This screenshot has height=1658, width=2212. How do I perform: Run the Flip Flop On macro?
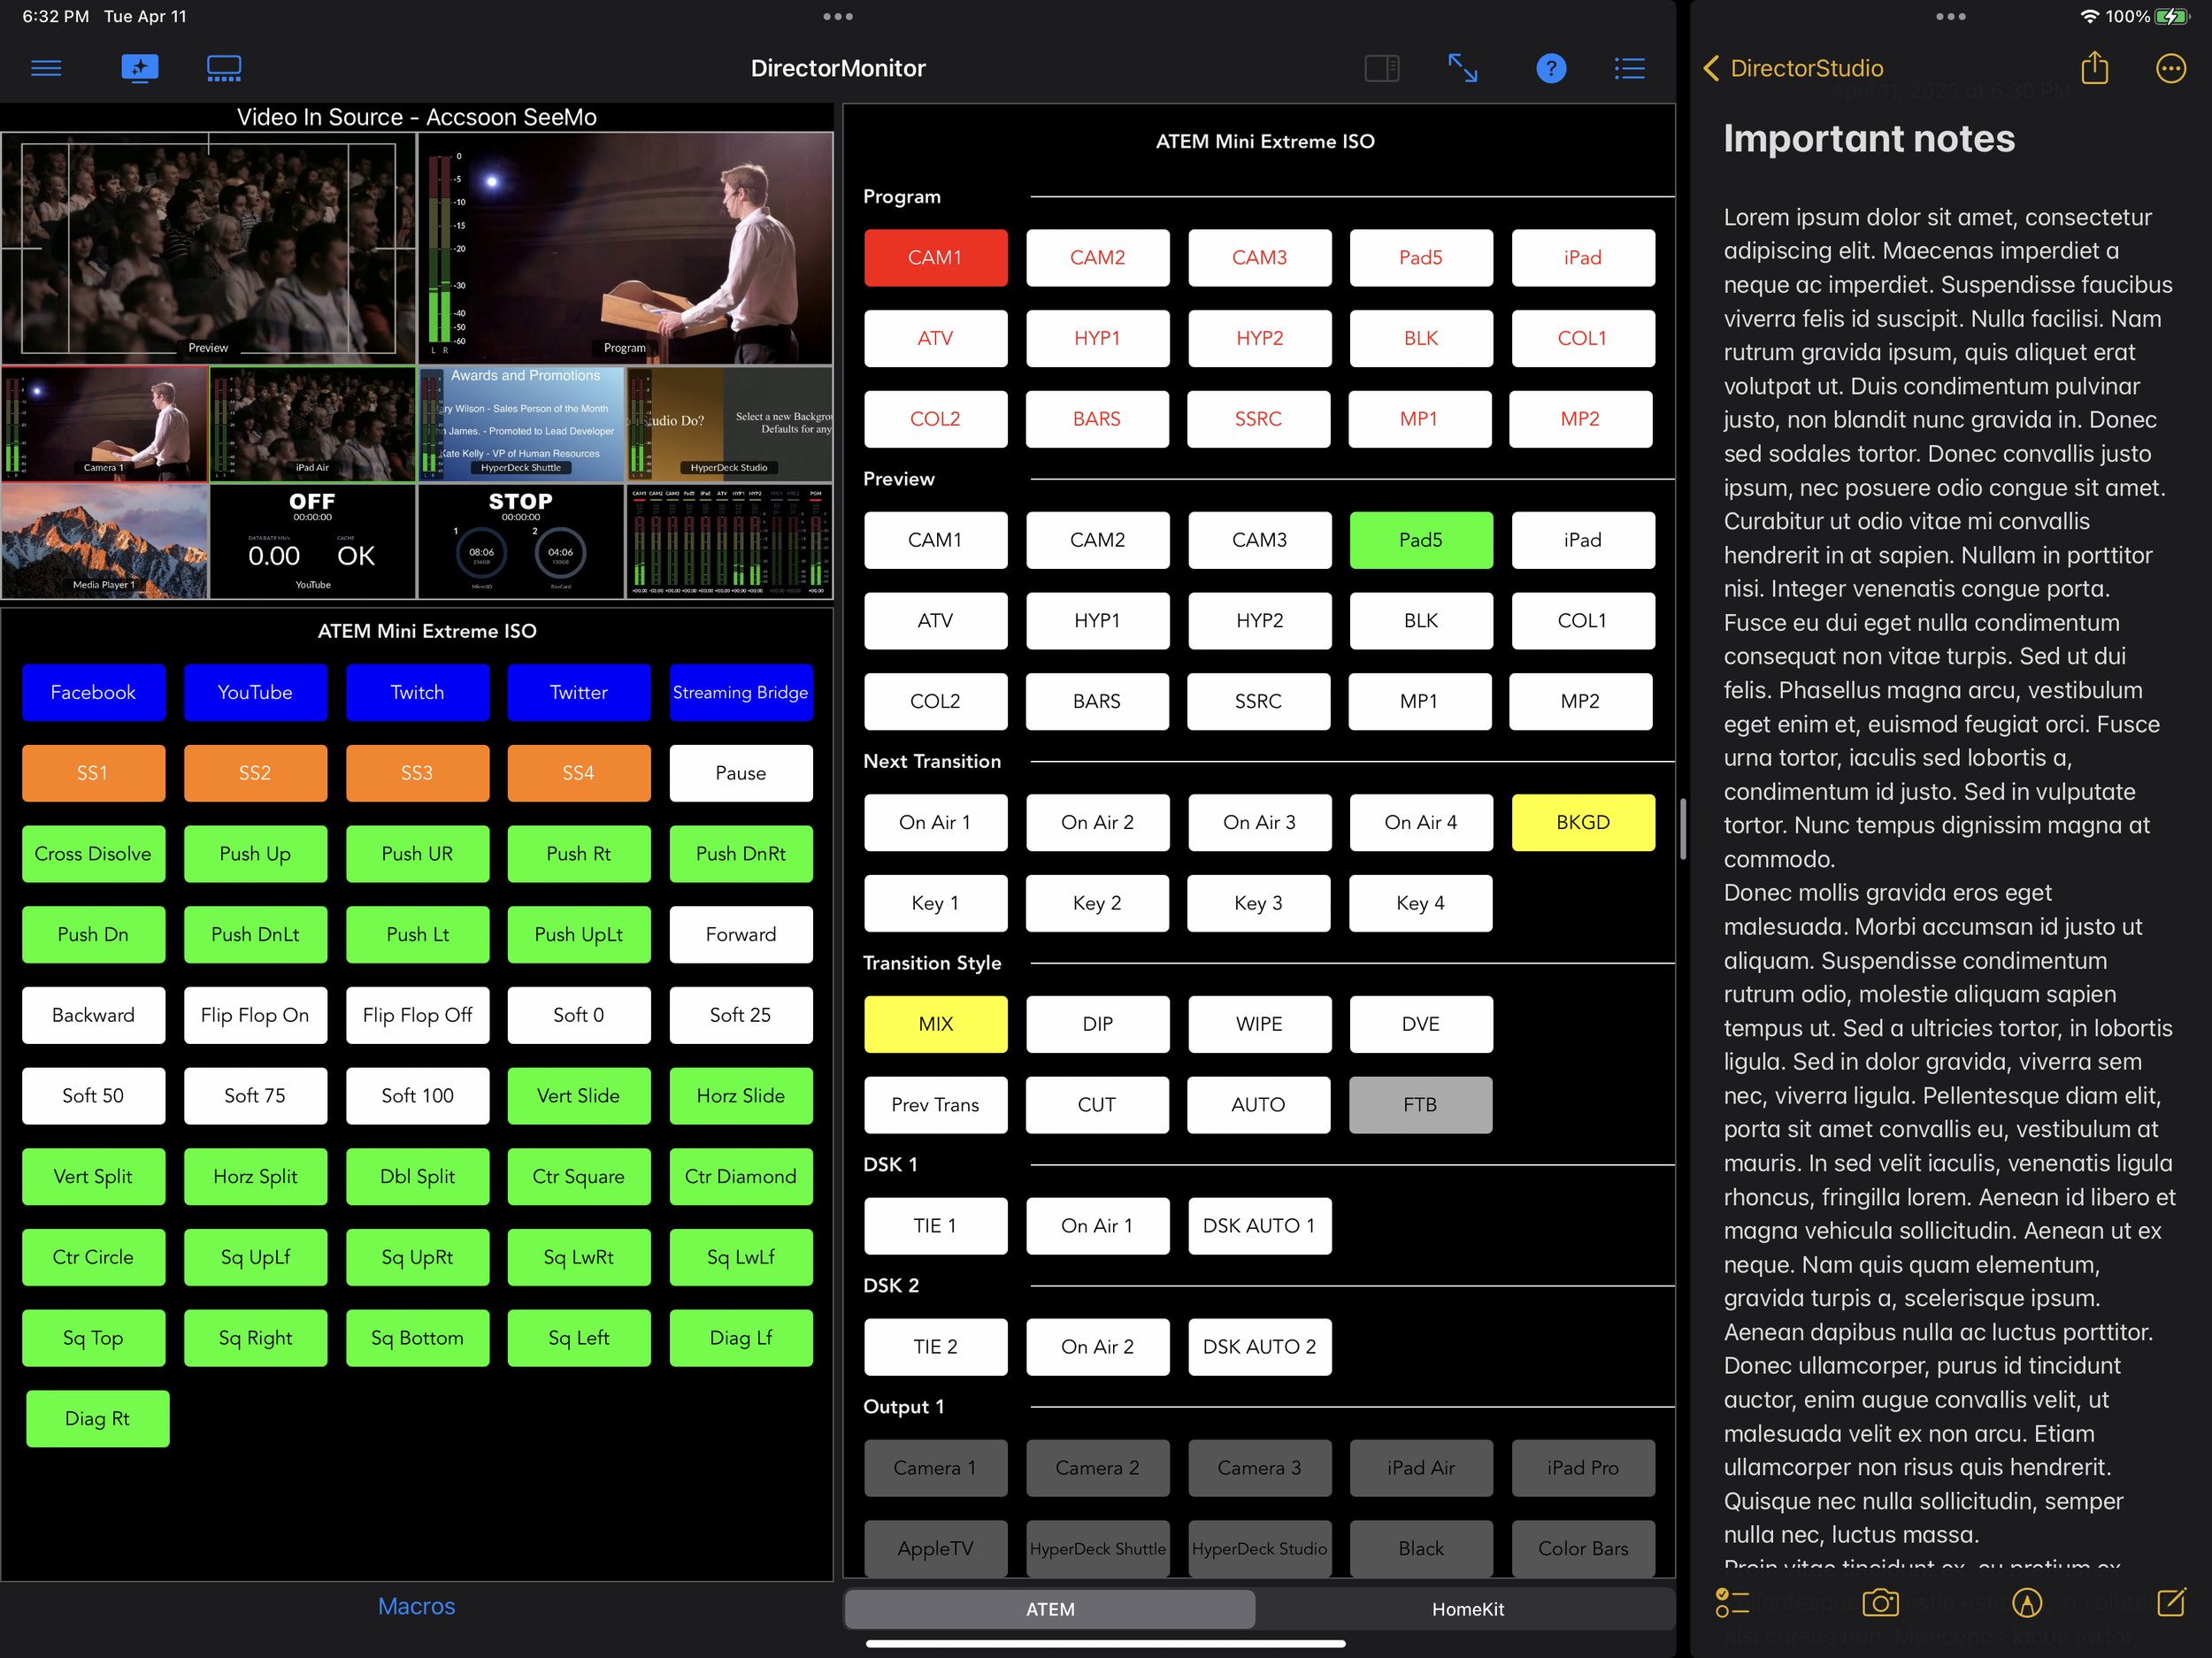point(255,1015)
